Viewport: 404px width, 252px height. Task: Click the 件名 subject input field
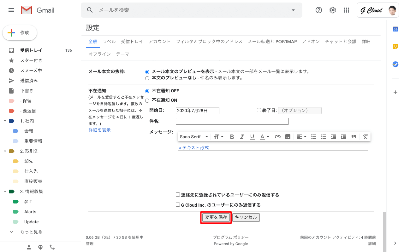[232, 121]
